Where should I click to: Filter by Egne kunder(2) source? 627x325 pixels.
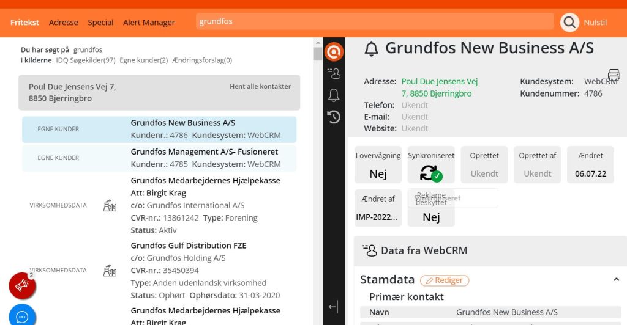point(143,60)
